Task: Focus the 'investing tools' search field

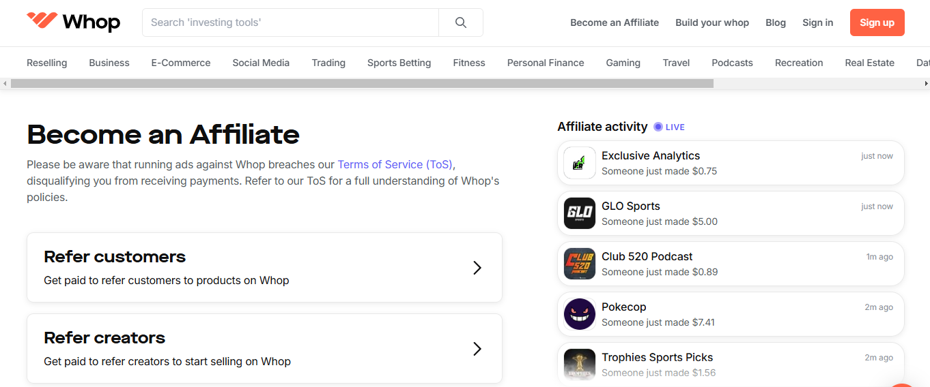Action: [290, 22]
